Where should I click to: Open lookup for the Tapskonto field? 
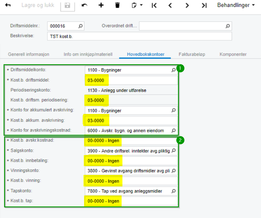(174, 191)
